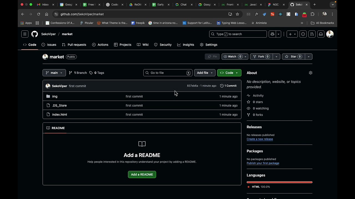Open the About settings gear icon

point(311,73)
